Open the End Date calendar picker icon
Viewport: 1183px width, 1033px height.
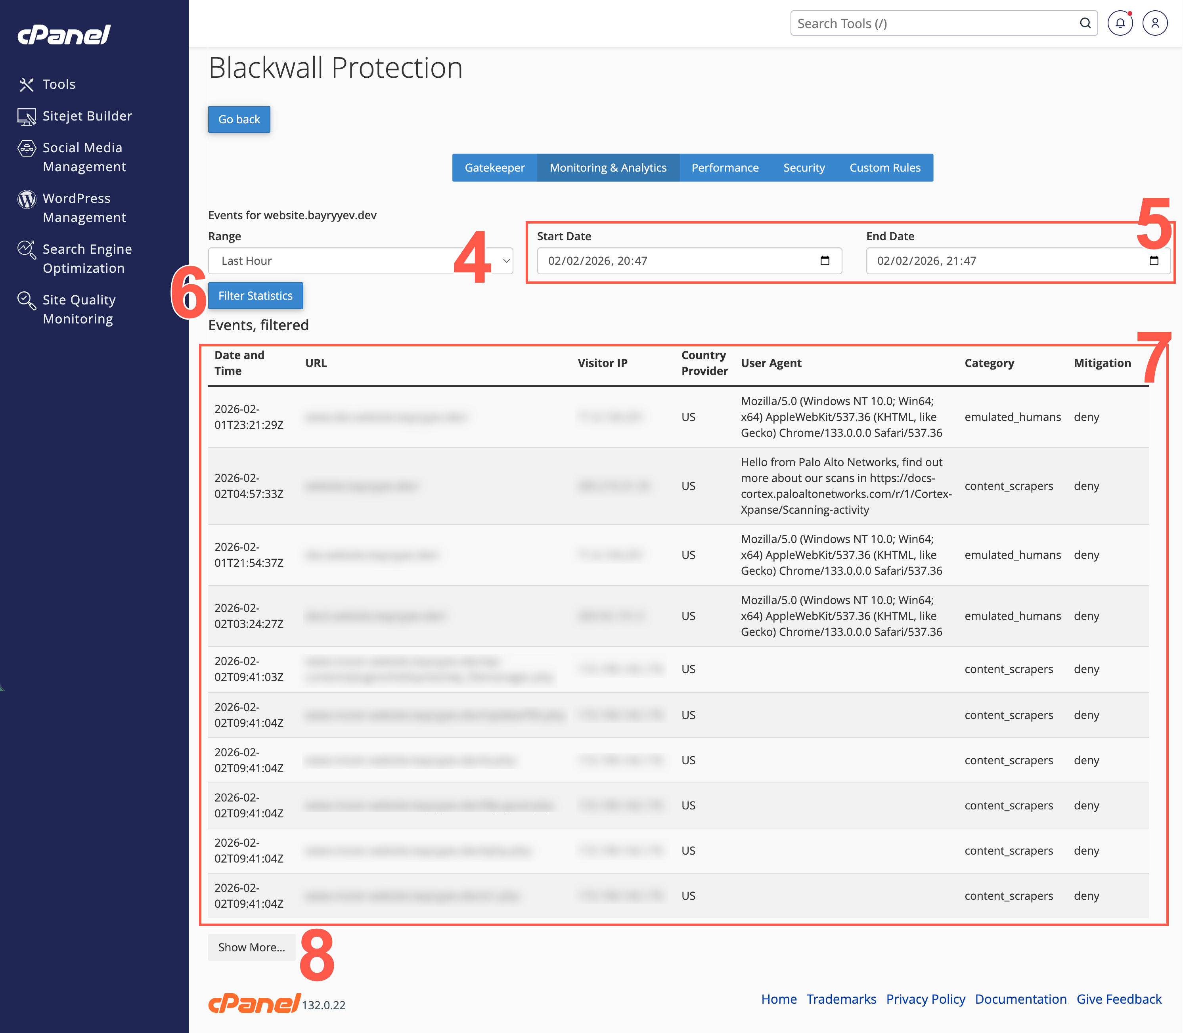point(1154,260)
